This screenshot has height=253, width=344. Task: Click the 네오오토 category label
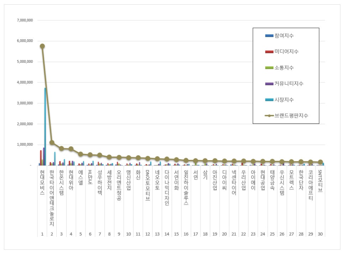[x=157, y=180]
